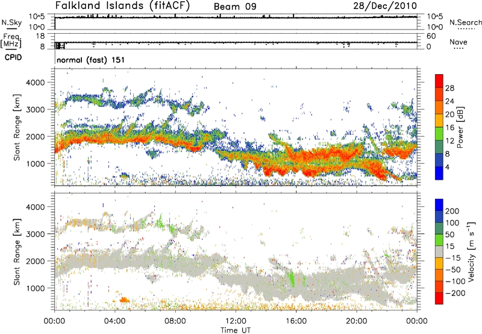This screenshot has width=482, height=334.
Task: Click the '3000' tick on velocity panel axis
Action: (36, 234)
